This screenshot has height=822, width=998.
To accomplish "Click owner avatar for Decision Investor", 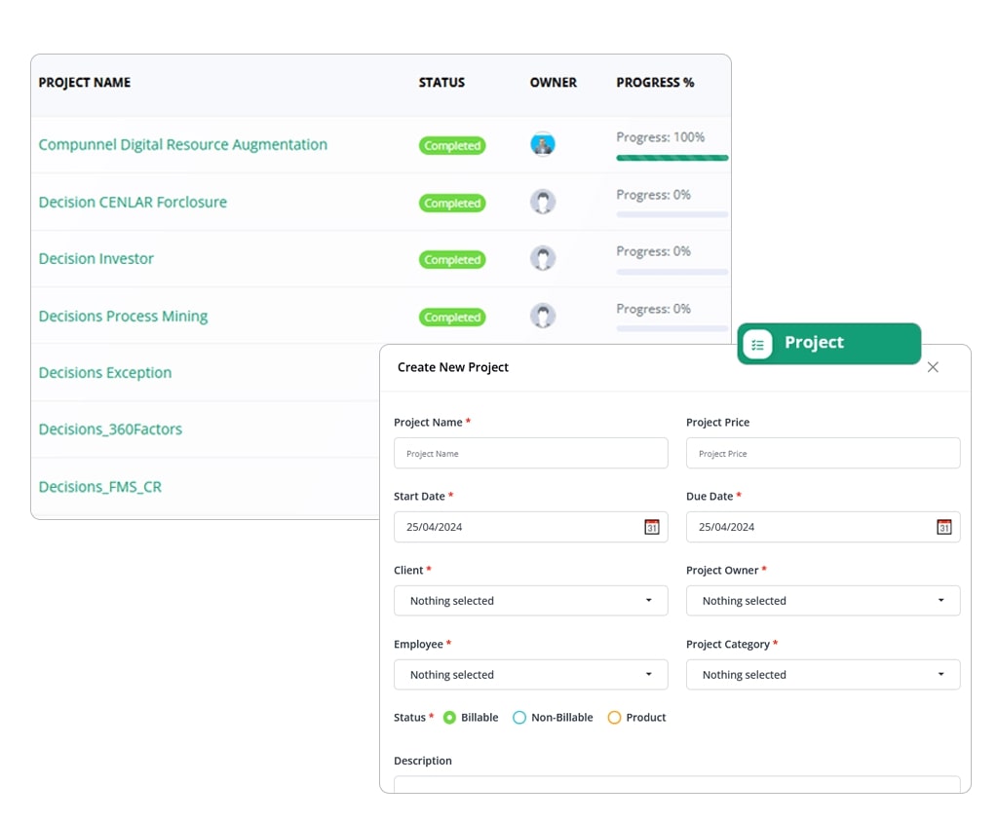I will coord(543,258).
